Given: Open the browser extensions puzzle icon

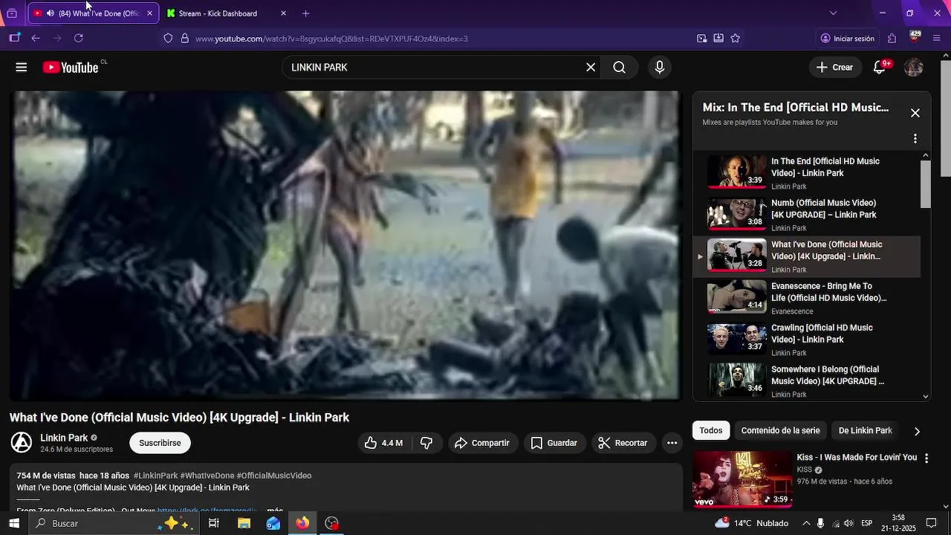Looking at the screenshot, I should pos(892,39).
